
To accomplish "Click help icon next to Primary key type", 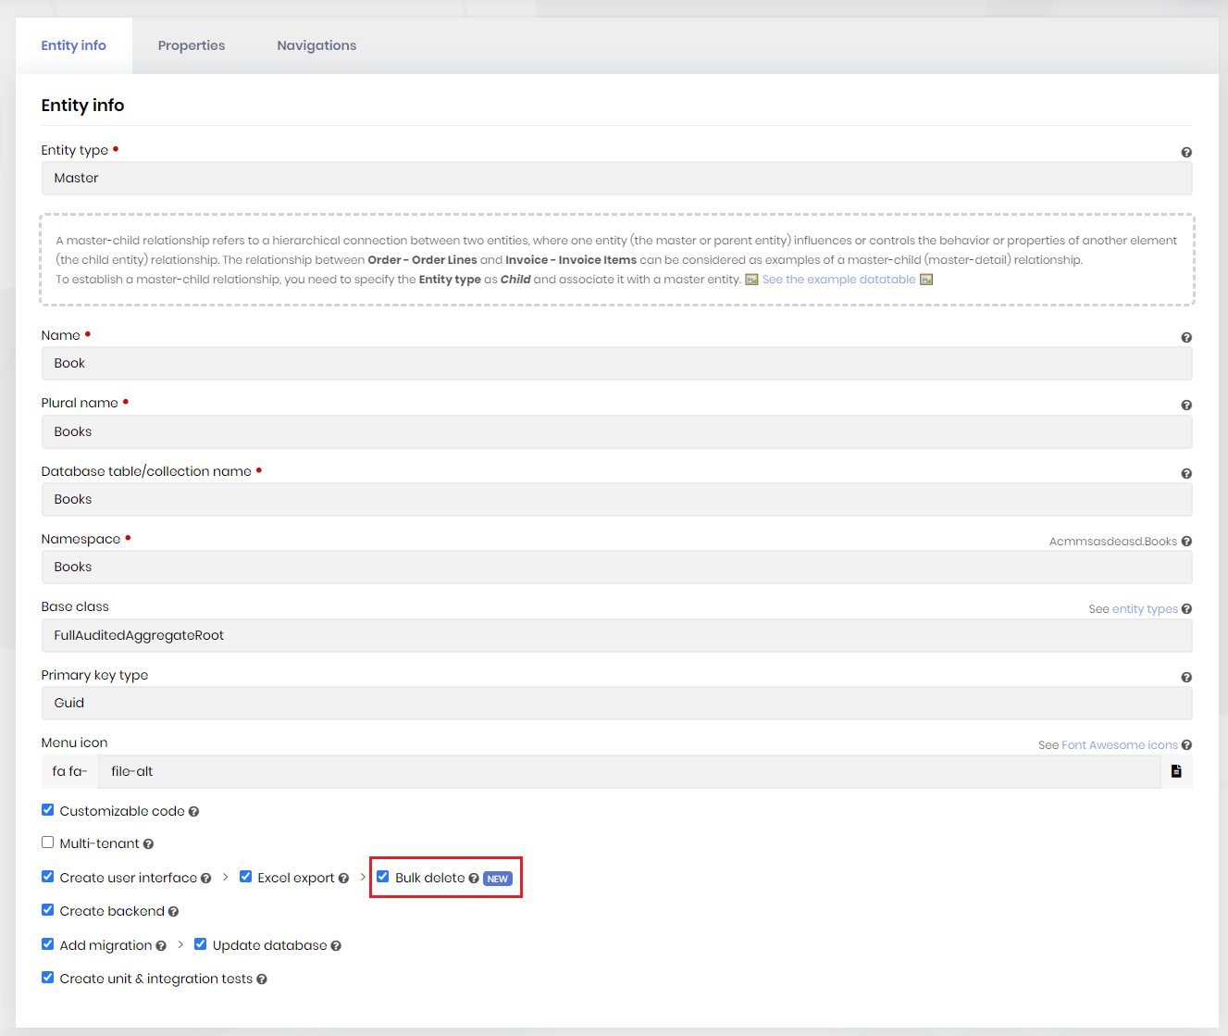I will pyautogui.click(x=1186, y=678).
